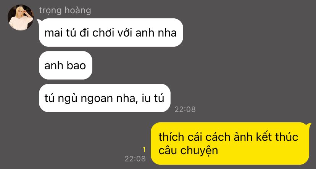Select the 'anh bao' message bubble
Screen dimensions: 316x169
coord(66,65)
